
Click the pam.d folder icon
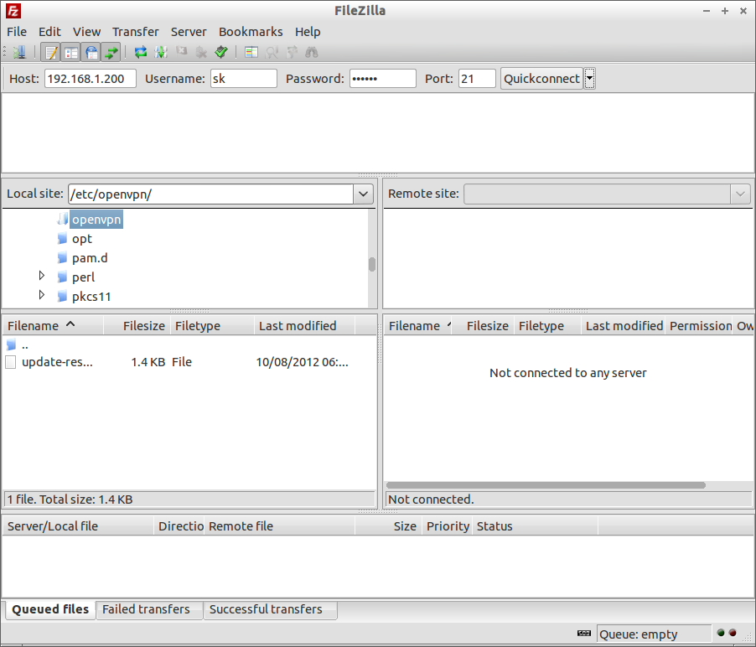point(62,258)
